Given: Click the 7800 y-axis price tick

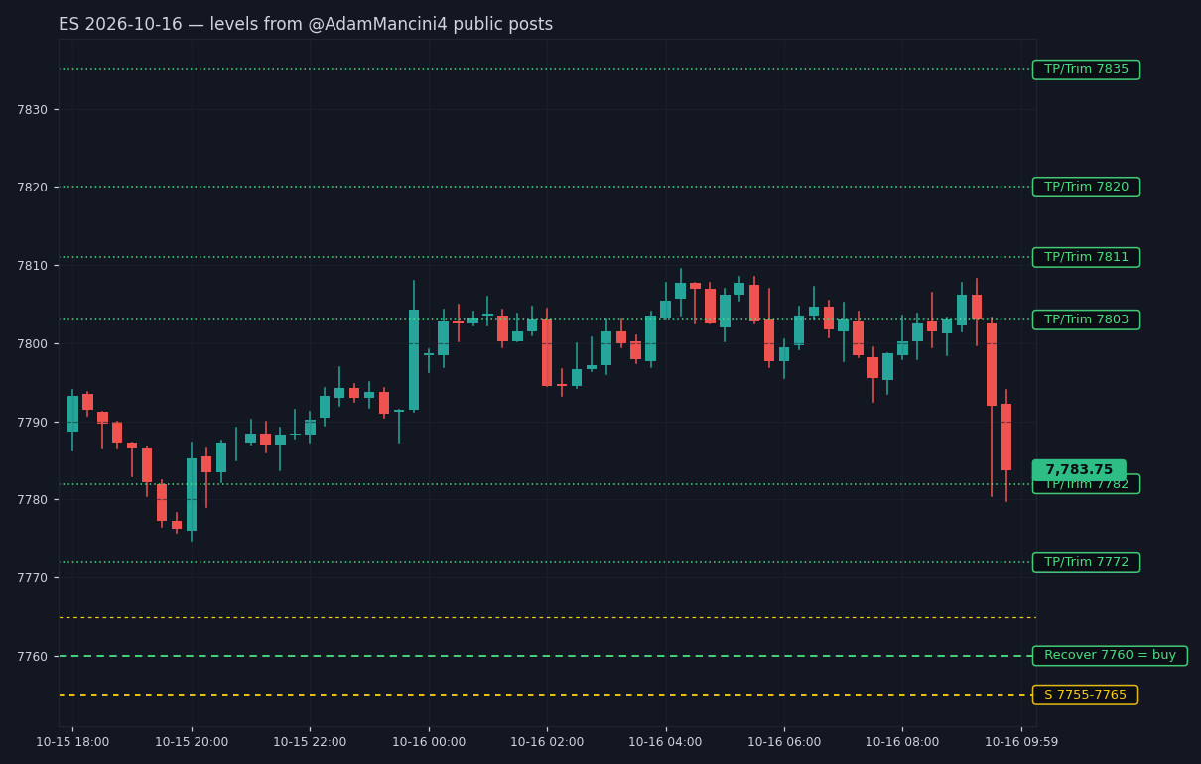Looking at the screenshot, I should (x=33, y=343).
